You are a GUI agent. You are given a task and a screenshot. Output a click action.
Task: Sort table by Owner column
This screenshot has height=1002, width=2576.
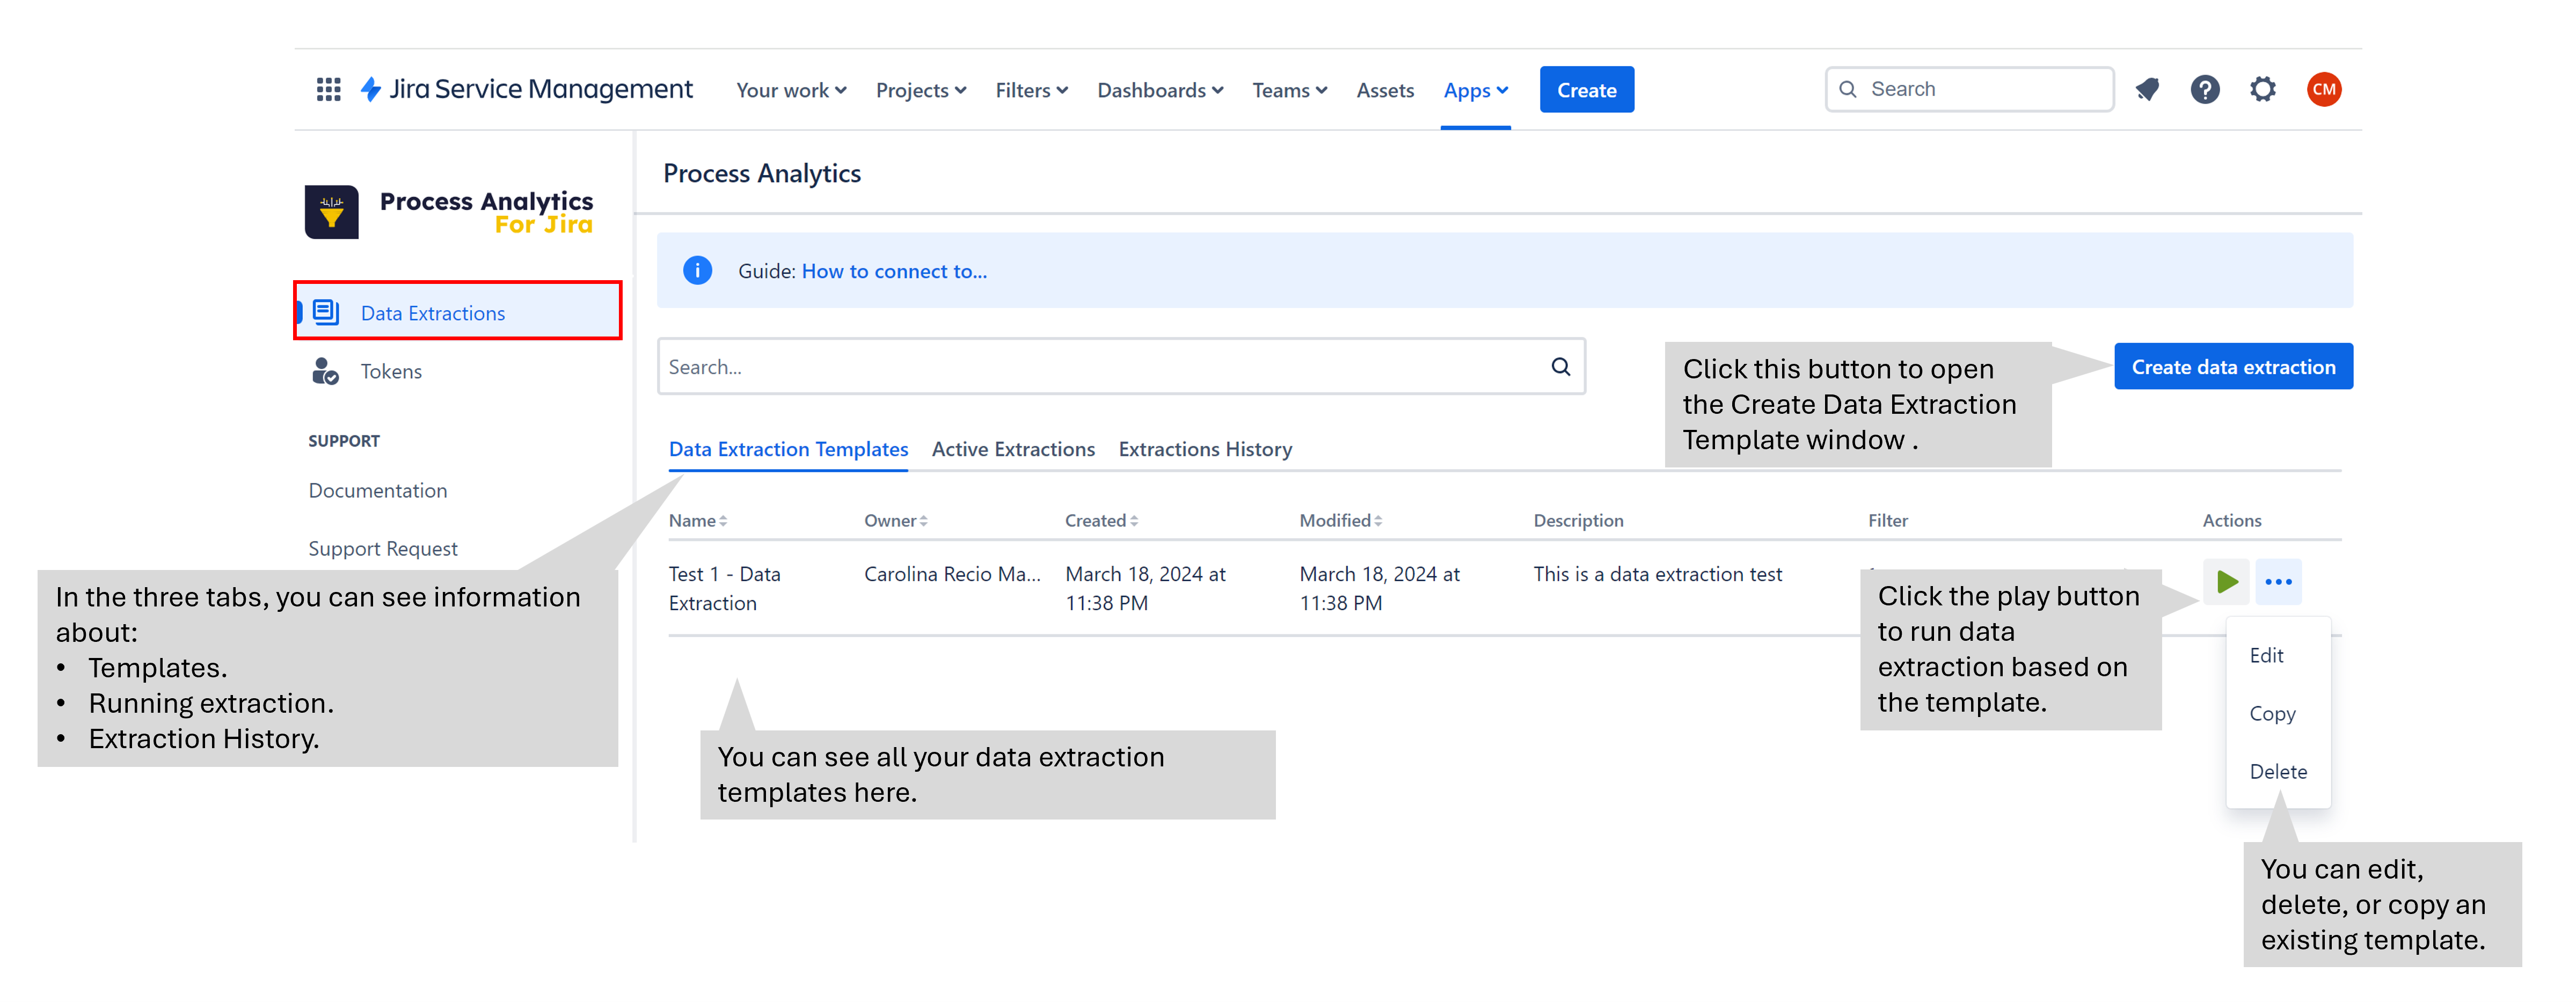click(896, 521)
